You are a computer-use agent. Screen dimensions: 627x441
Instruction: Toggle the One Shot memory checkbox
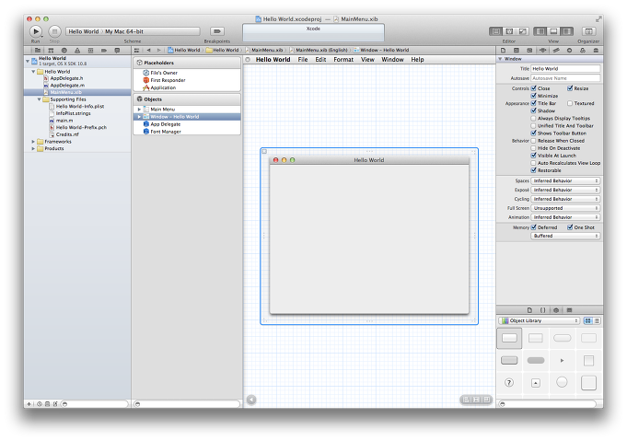coord(570,227)
